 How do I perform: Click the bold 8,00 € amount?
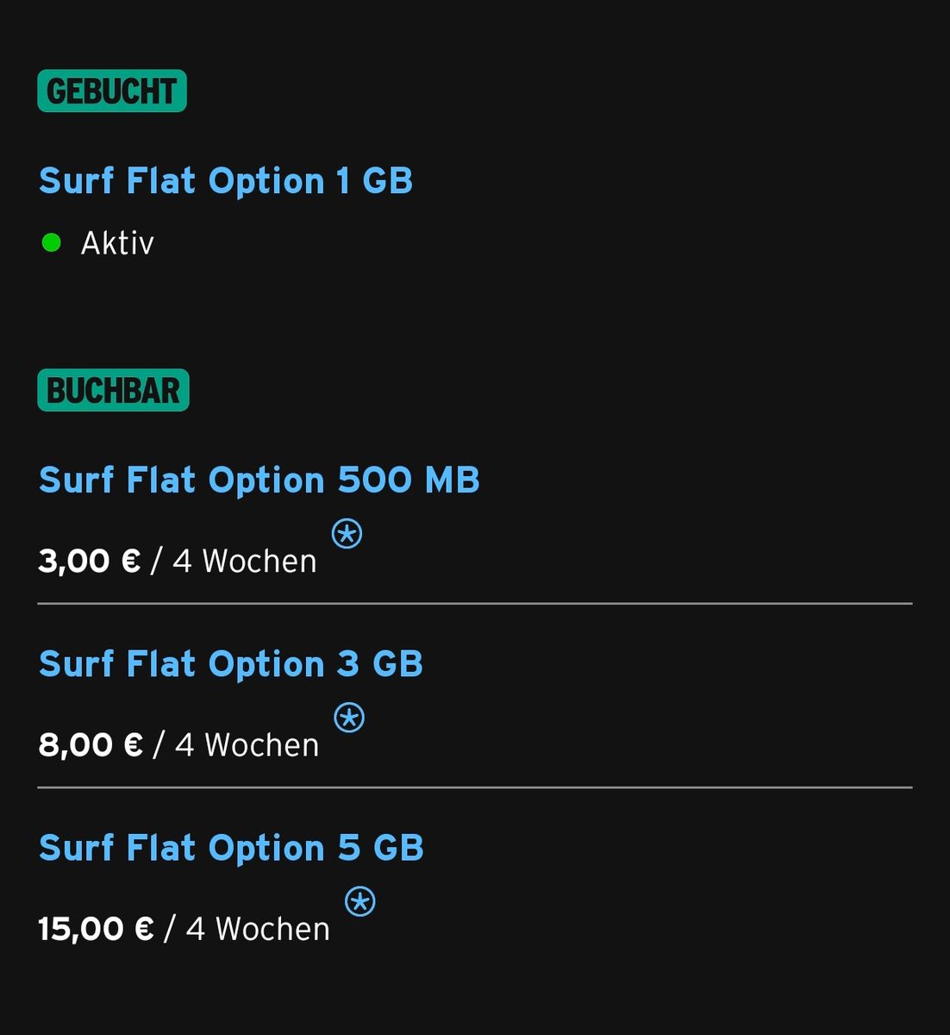[90, 745]
